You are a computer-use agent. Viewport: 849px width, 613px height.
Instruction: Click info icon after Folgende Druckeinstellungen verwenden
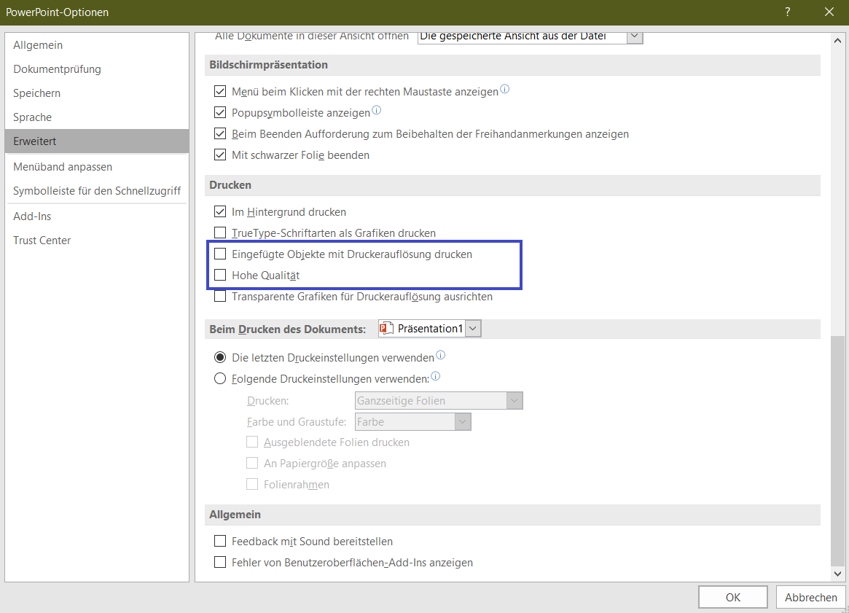click(435, 377)
